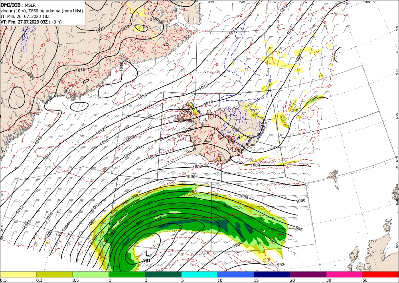The height and width of the screenshot is (283, 399).
Task: Pick the cyan 5 mm legend swatch
Action: pyautogui.click(x=199, y=274)
